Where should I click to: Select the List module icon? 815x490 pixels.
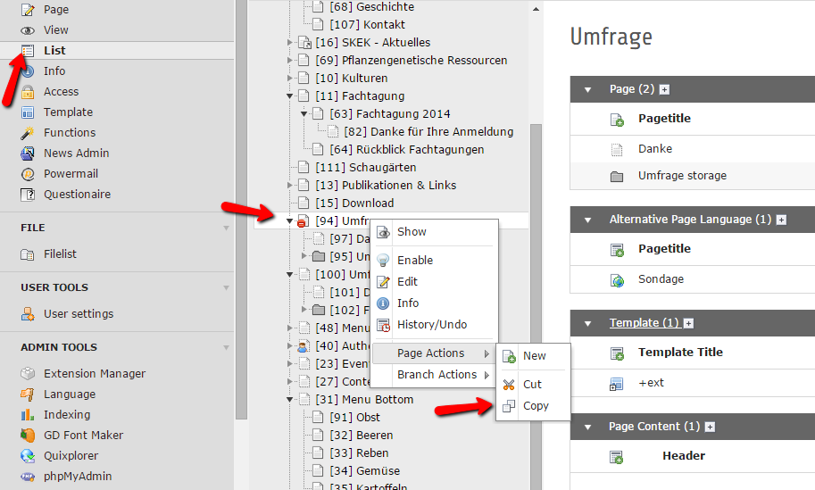click(28, 50)
